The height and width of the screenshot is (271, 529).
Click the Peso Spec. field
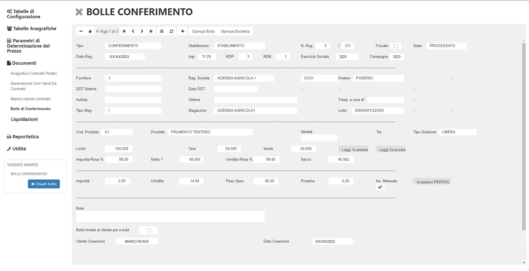pos(266,181)
